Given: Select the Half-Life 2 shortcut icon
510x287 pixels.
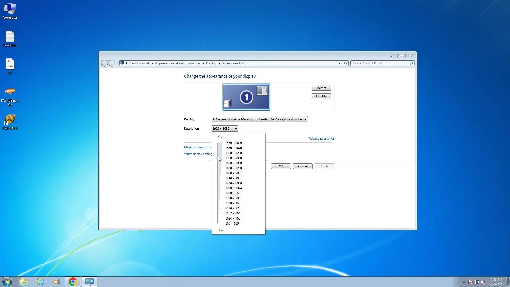Looking at the screenshot, I should pyautogui.click(x=10, y=121).
